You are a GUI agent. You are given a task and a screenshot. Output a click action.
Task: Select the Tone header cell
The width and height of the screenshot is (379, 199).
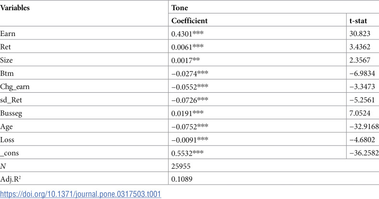pos(180,8)
